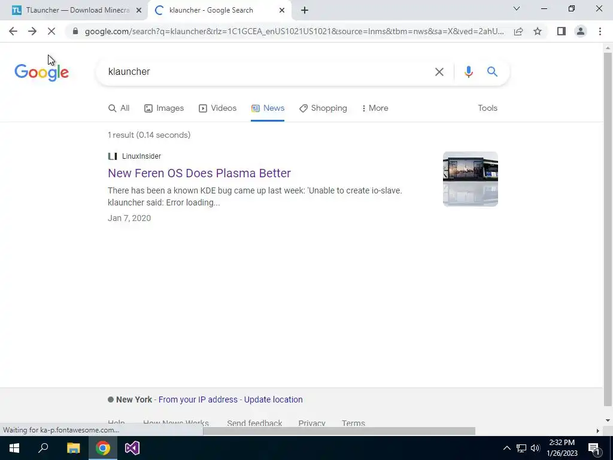The image size is (613, 460).
Task: Stop loading the page
Action: tap(51, 31)
